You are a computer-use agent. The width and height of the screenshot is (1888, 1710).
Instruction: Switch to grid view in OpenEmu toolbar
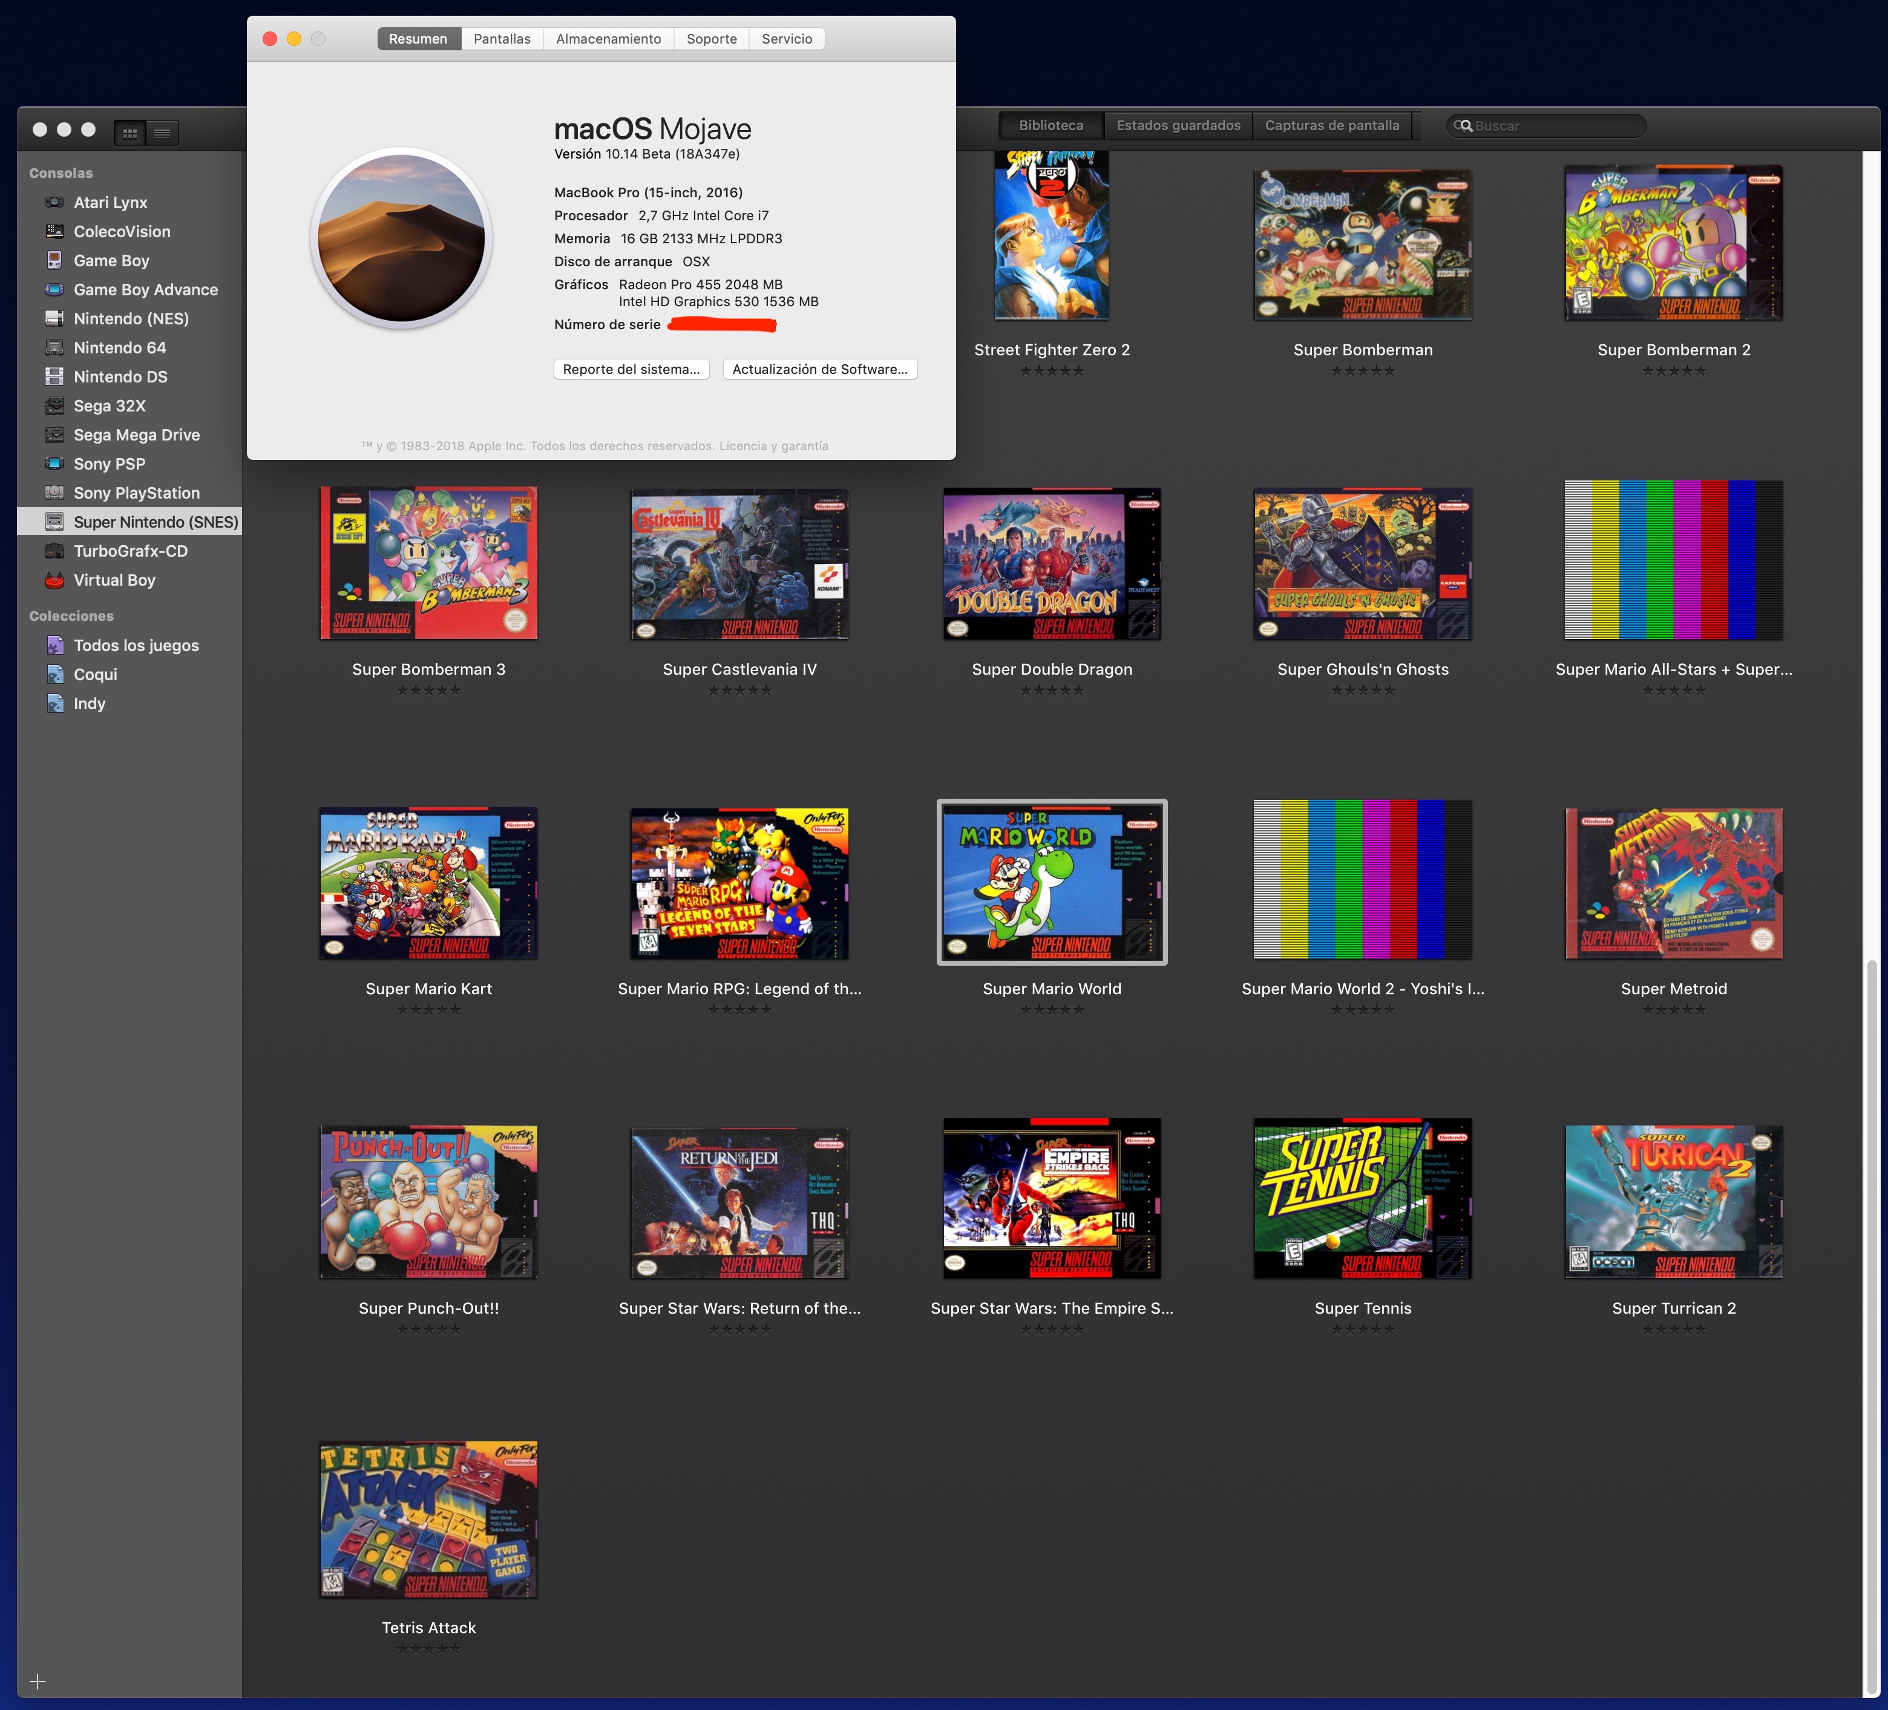click(x=130, y=133)
